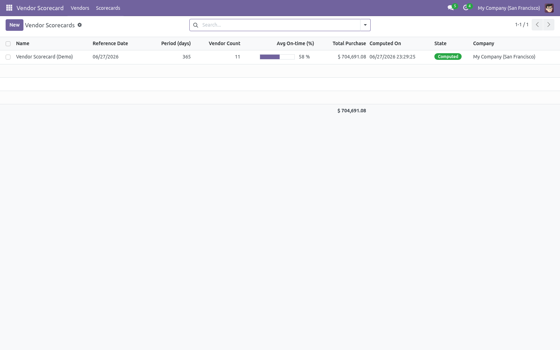This screenshot has width=560, height=350.
Task: Click the Avg On-time progress bar
Action: [277, 57]
